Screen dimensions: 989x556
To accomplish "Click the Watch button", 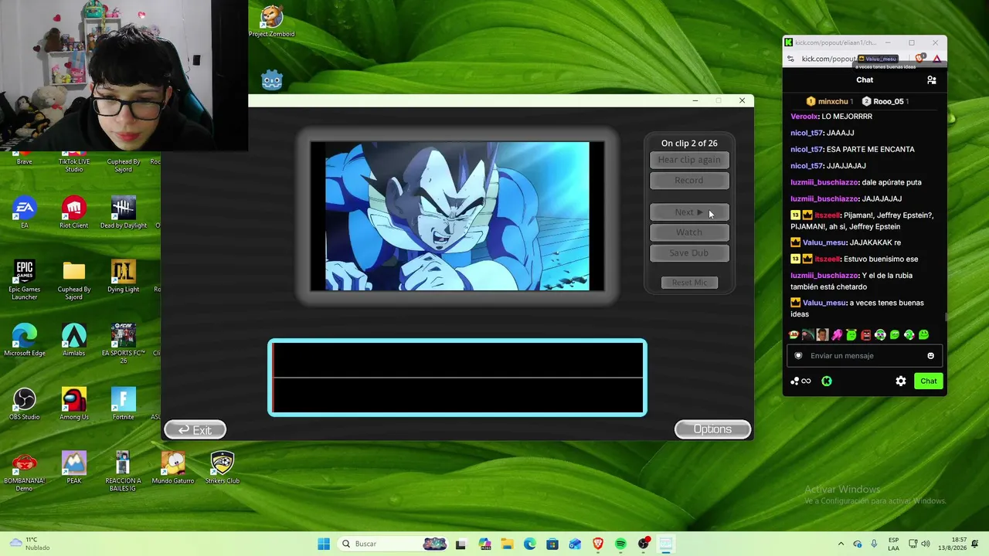I will pos(689,232).
